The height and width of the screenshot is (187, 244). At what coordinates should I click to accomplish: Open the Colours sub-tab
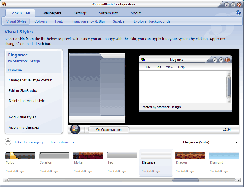pos(41,21)
